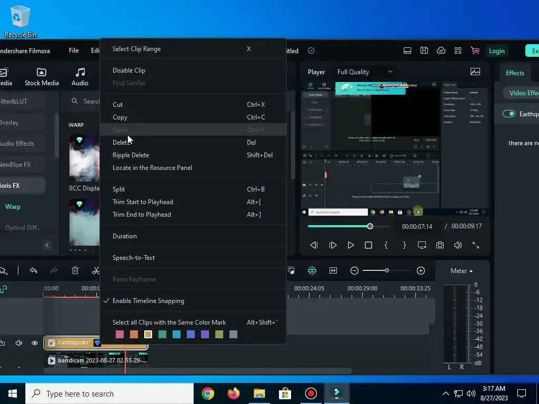Zoom out timeline with minus icon
Screen dimensions: 539x404
point(354,271)
